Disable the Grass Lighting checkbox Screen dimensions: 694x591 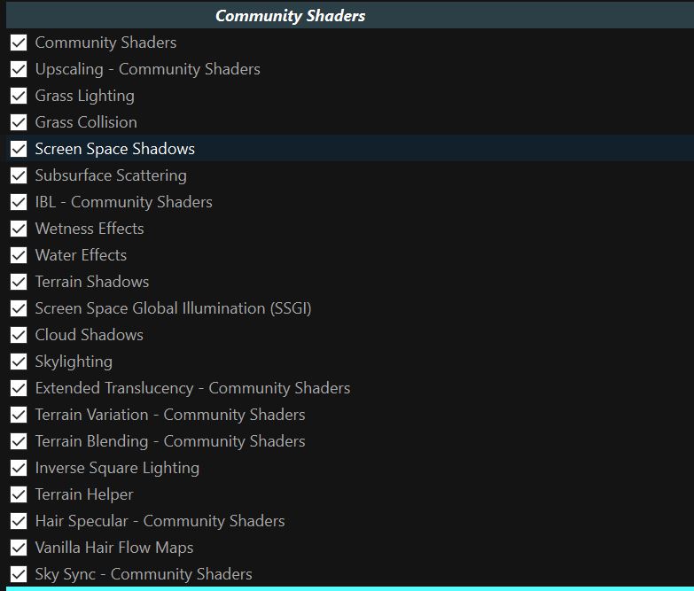click(19, 96)
